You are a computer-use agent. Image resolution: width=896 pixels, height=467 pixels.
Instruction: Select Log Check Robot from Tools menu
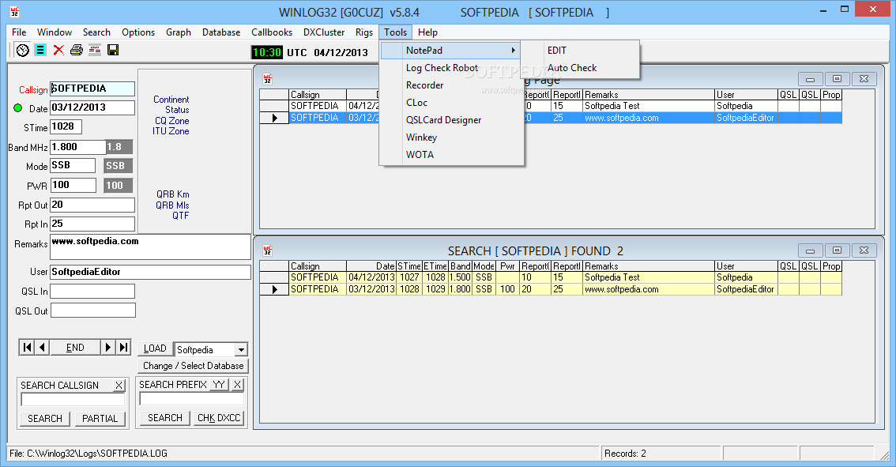click(452, 67)
